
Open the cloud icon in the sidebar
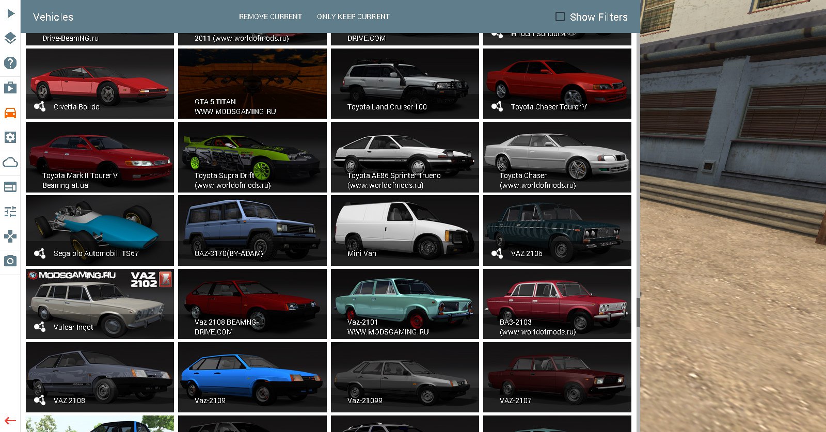coord(10,162)
